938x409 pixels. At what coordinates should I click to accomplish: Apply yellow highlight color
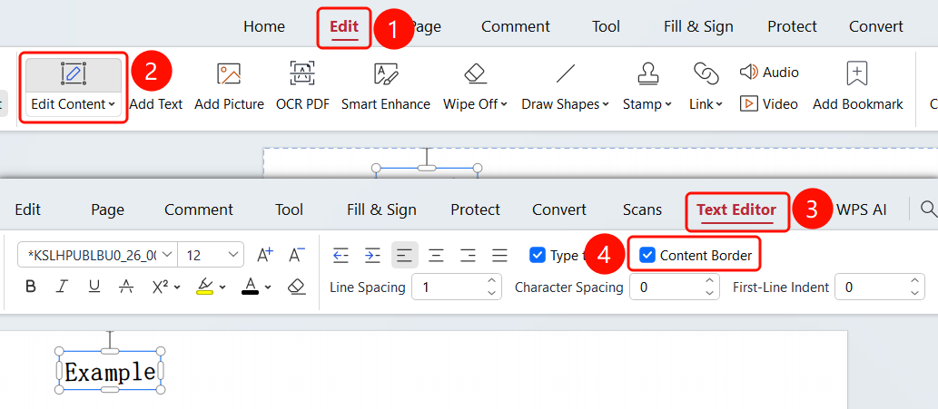(206, 287)
